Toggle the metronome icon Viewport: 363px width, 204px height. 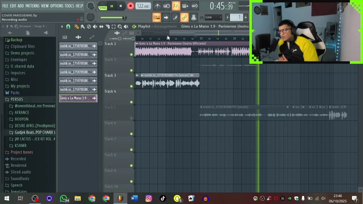(x=157, y=6)
